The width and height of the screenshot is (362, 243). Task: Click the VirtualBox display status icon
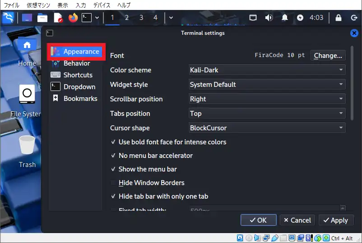click(x=292, y=238)
